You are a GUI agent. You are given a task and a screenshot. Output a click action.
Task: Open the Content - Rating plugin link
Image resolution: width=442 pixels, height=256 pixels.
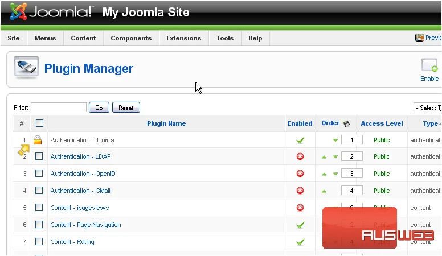click(x=72, y=242)
